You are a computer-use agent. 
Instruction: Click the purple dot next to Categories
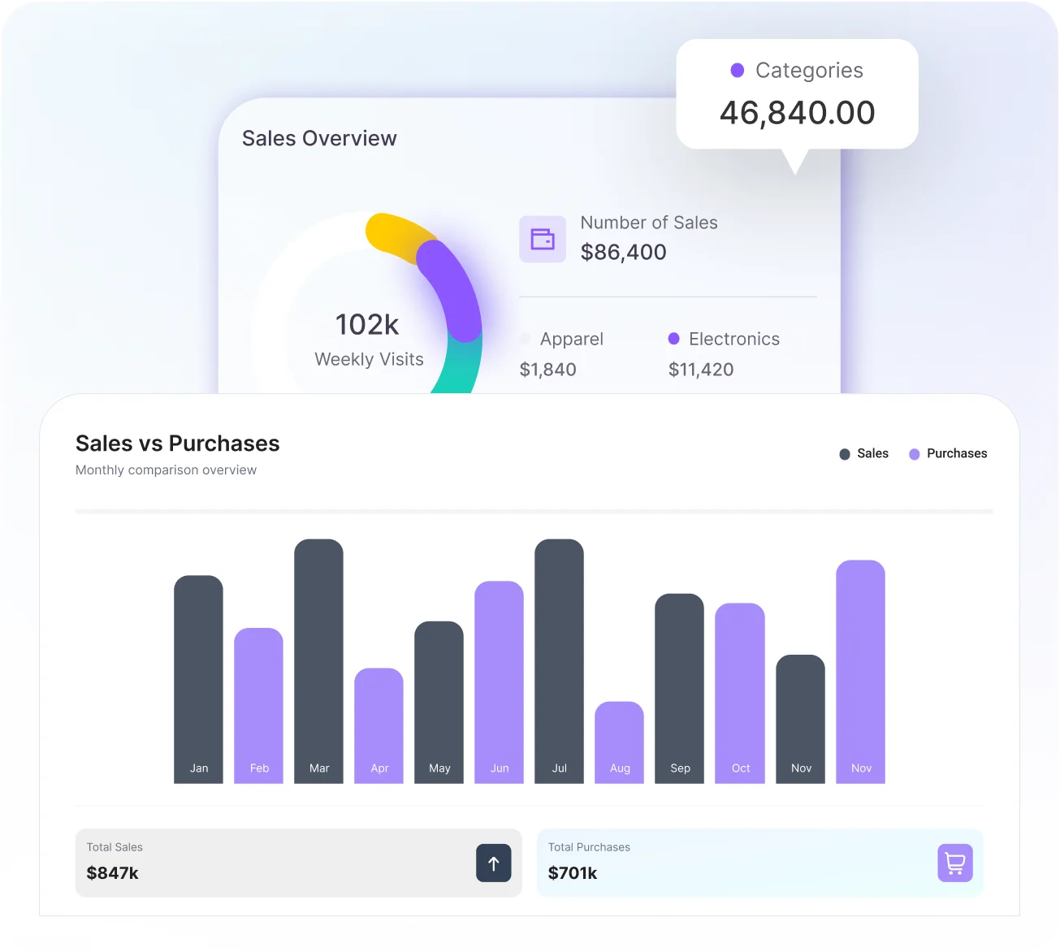pos(738,71)
